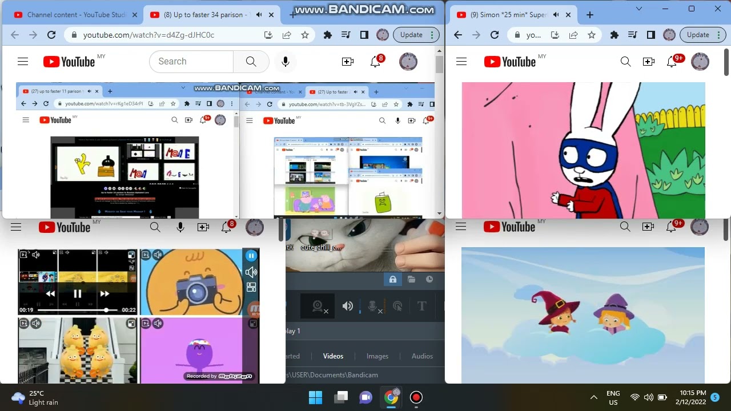Toggle the Bandicam speaker sound
The width and height of the screenshot is (731, 411).
click(348, 307)
